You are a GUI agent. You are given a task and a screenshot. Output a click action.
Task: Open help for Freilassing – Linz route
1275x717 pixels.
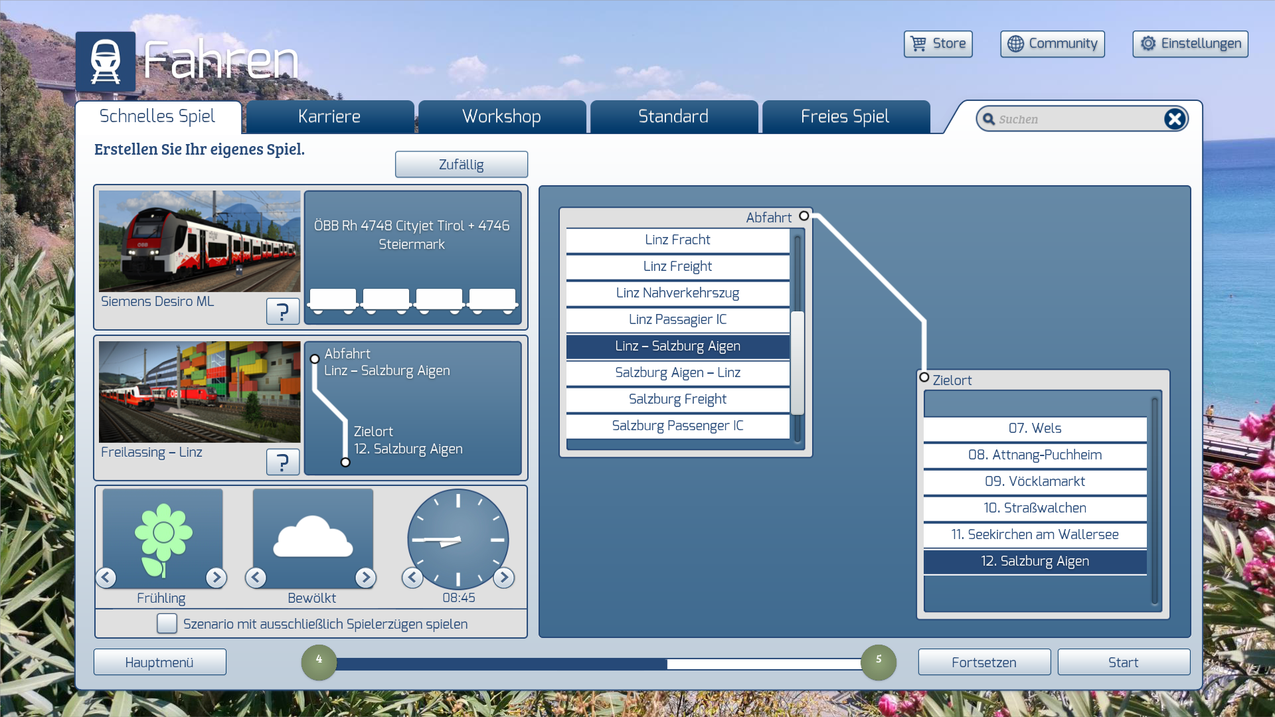[283, 461]
